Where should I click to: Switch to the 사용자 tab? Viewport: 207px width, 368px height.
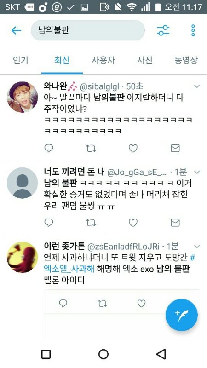click(x=103, y=60)
